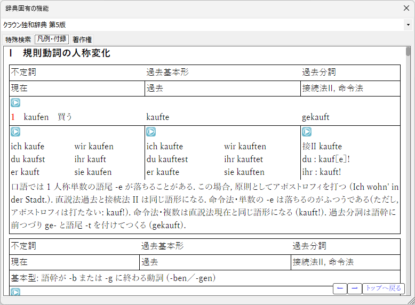
Task: Click the window resize grip corner
Action: [411, 301]
